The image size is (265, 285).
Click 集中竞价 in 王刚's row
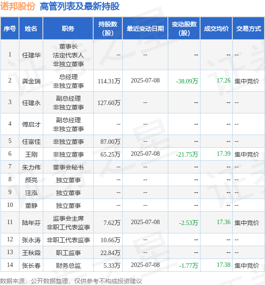[246, 154]
